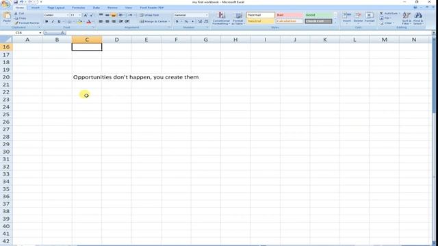The height and width of the screenshot is (246, 438).
Task: Open Find & Select options
Action: tap(418, 18)
